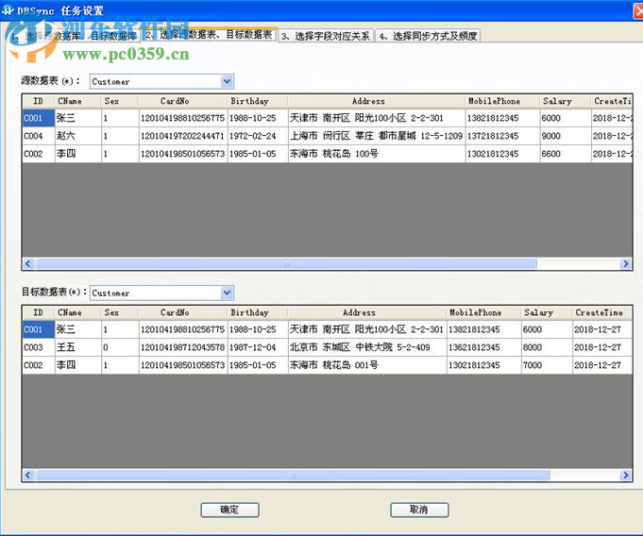The height and width of the screenshot is (536, 643).
Task: Click target address 北京市 东城区 cell
Action: pyautogui.click(x=367, y=347)
